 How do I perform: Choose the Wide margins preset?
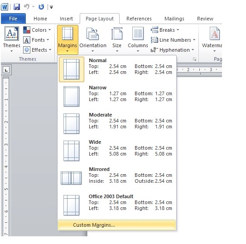point(117,151)
